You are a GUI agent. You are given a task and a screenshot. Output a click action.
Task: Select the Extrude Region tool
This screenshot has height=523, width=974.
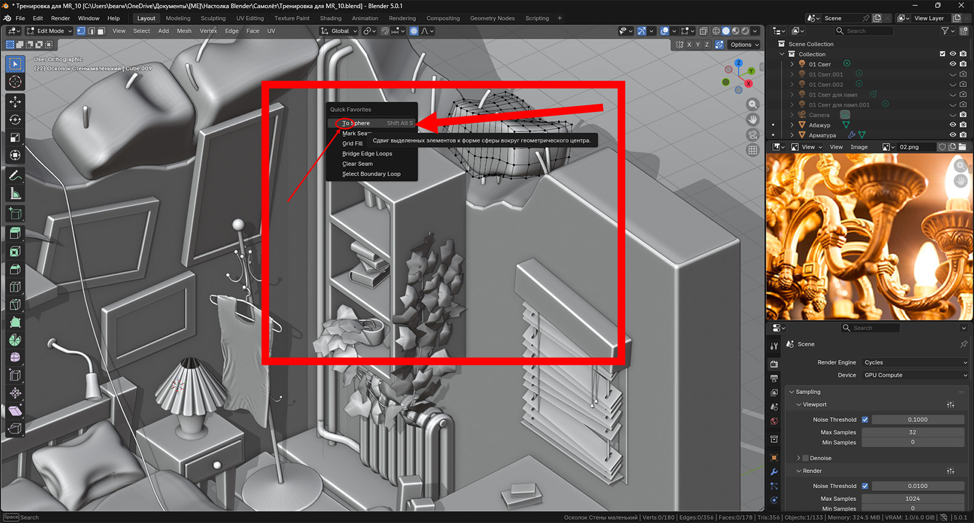pos(15,233)
